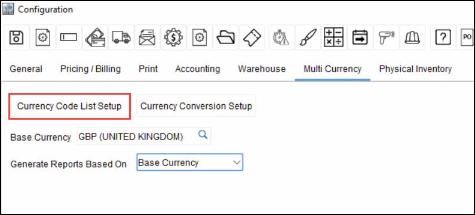This screenshot has height=215, width=475.
Task: Click the Base Currency magnifier search icon
Action: [x=203, y=135]
